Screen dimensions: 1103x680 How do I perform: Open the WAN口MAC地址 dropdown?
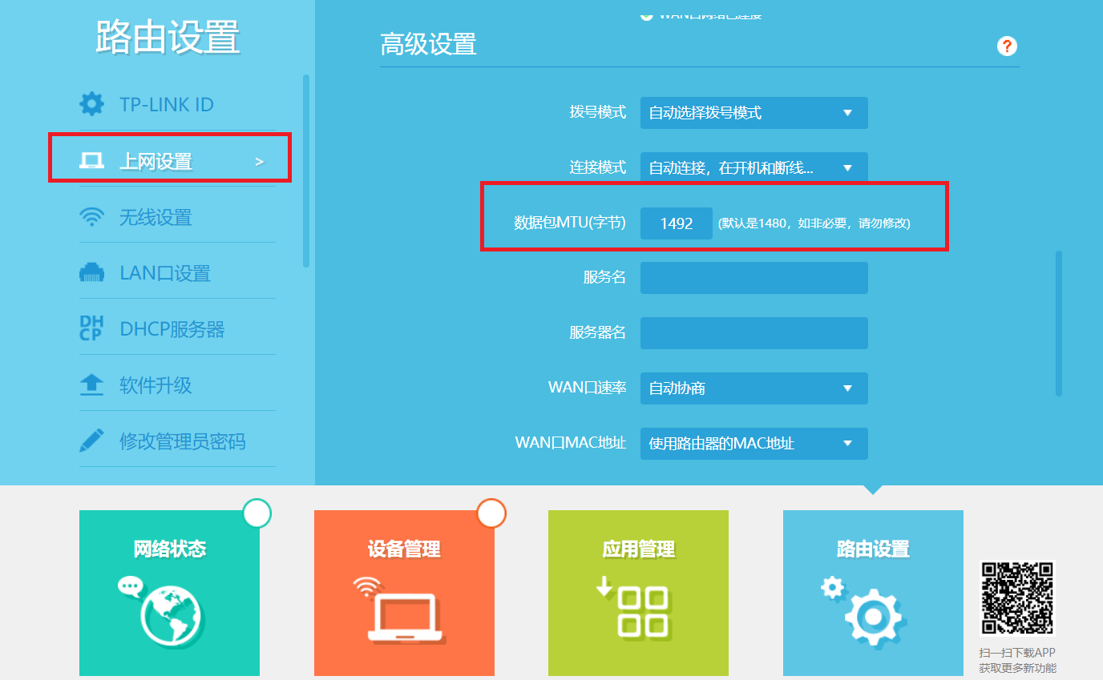point(754,443)
